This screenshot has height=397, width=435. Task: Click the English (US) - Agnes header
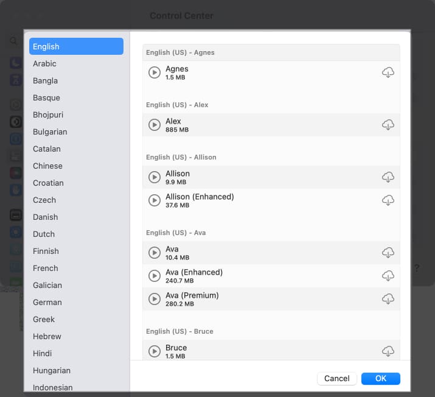180,52
